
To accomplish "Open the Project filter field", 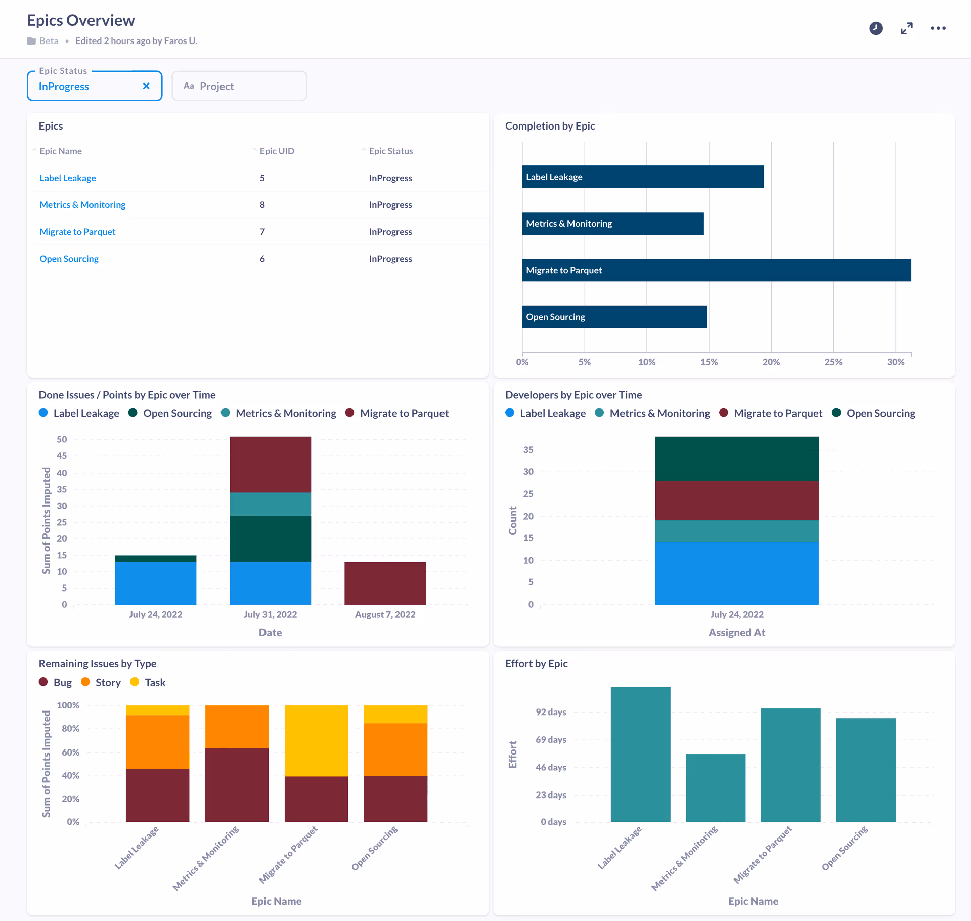I will (x=239, y=86).
